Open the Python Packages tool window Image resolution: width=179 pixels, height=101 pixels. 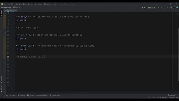(x=42, y=95)
